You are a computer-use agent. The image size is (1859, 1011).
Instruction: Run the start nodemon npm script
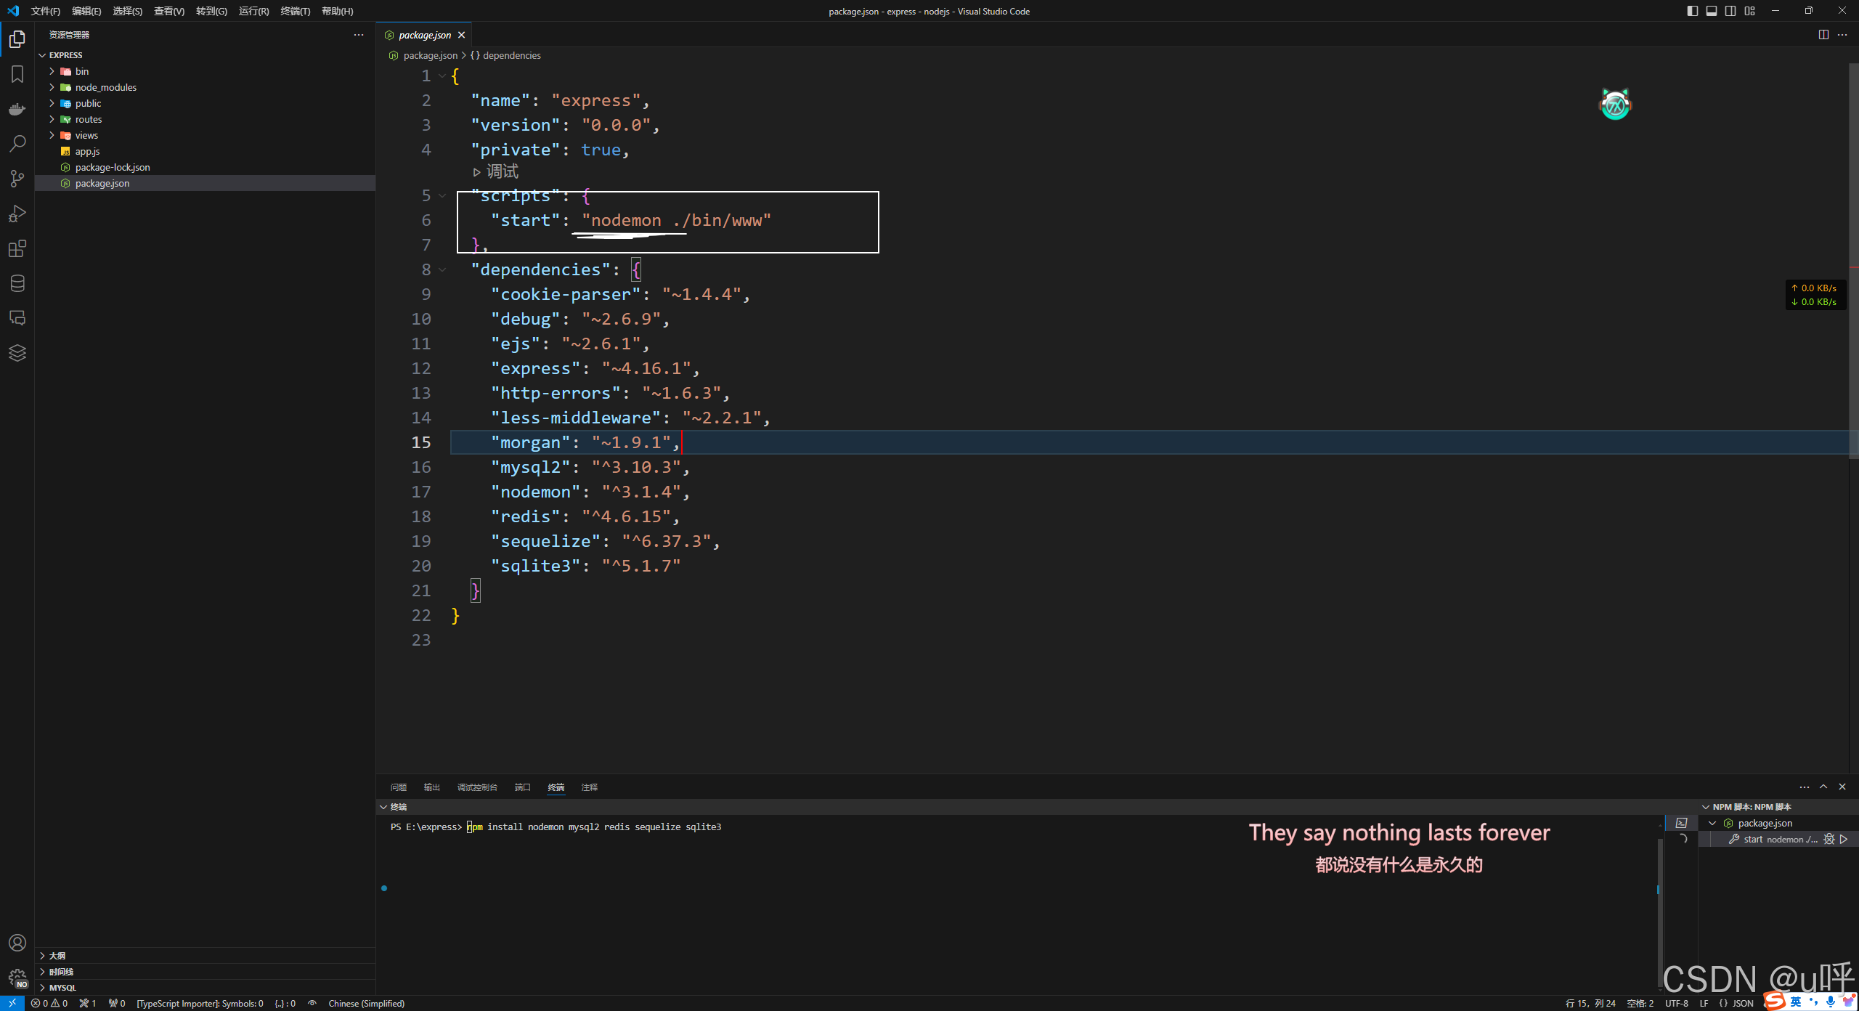1843,839
